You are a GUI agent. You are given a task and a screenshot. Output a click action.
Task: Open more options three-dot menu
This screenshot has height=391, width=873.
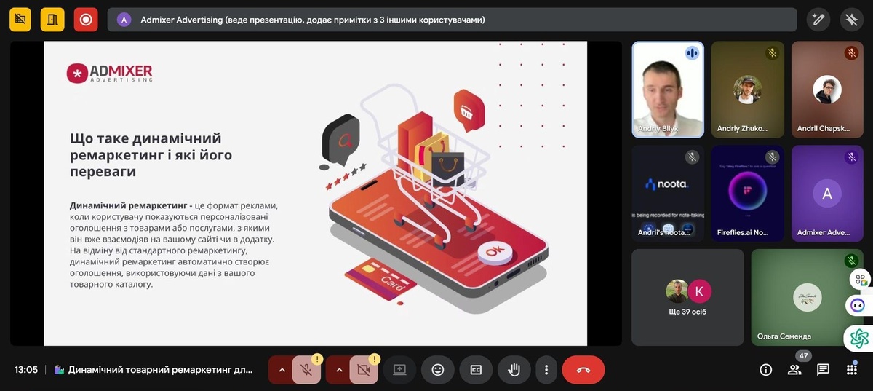click(x=546, y=370)
